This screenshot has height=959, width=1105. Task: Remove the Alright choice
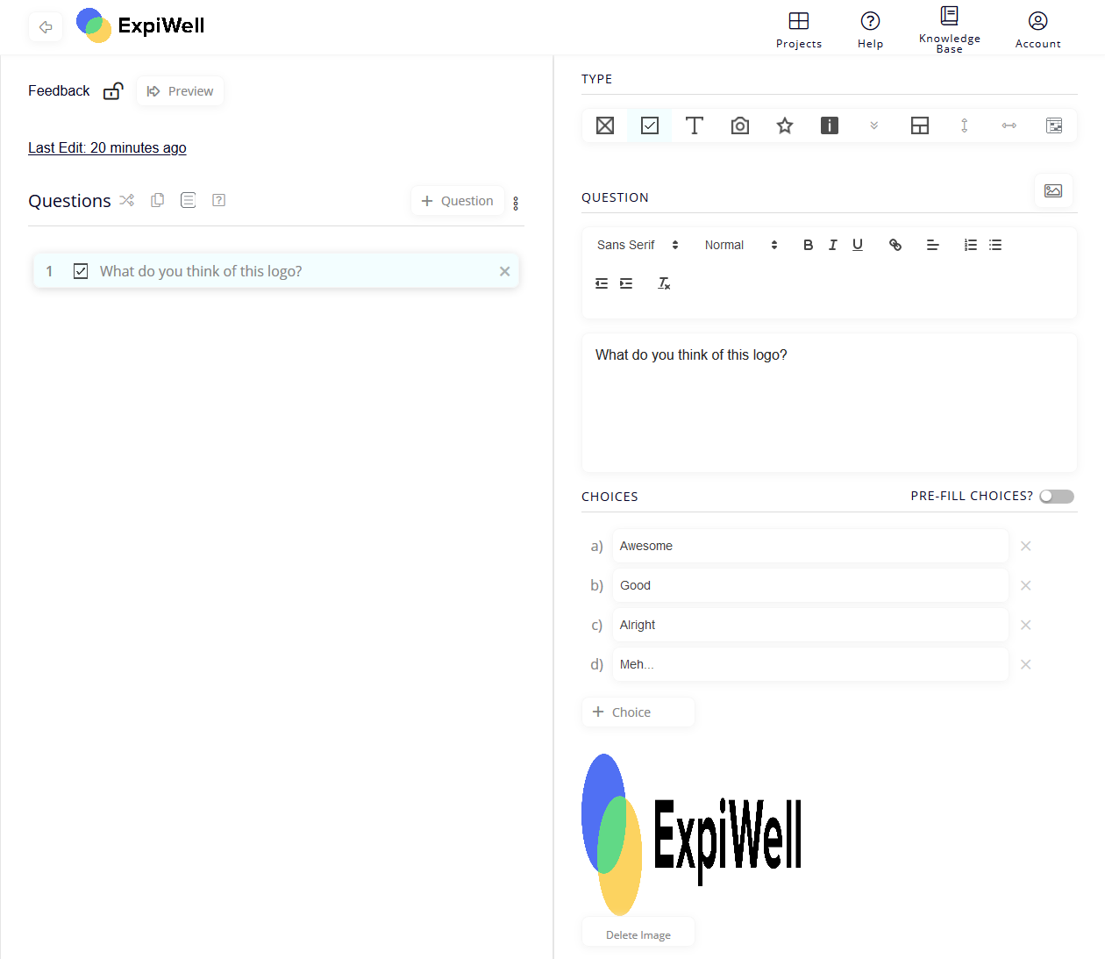(x=1025, y=625)
